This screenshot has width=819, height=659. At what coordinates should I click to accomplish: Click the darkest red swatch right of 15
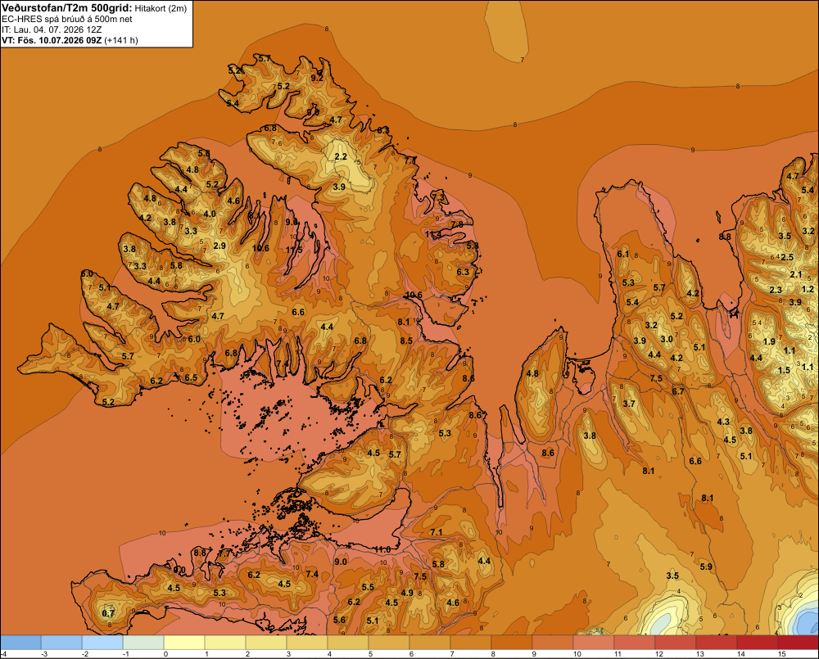click(798, 643)
